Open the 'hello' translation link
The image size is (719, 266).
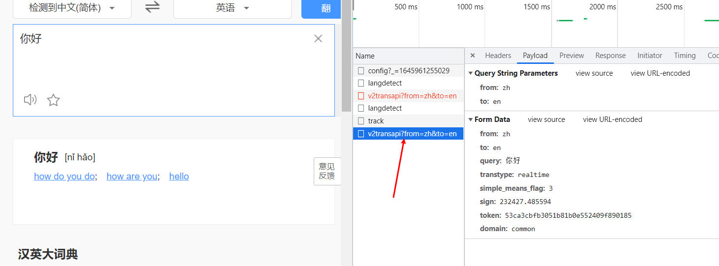(x=179, y=176)
